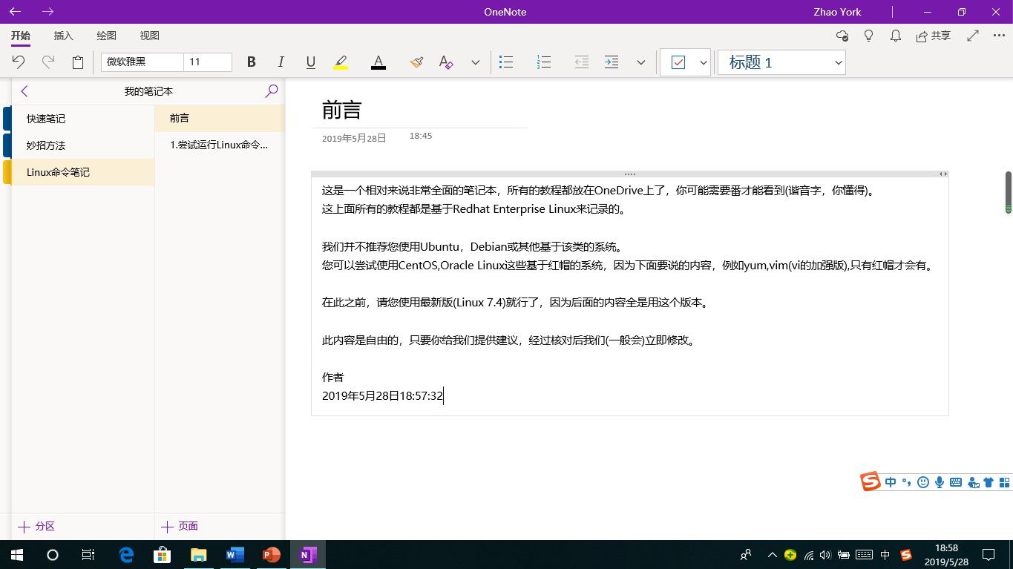1013x569 pixels.
Task: Open the Windows Start menu
Action: [x=16, y=554]
